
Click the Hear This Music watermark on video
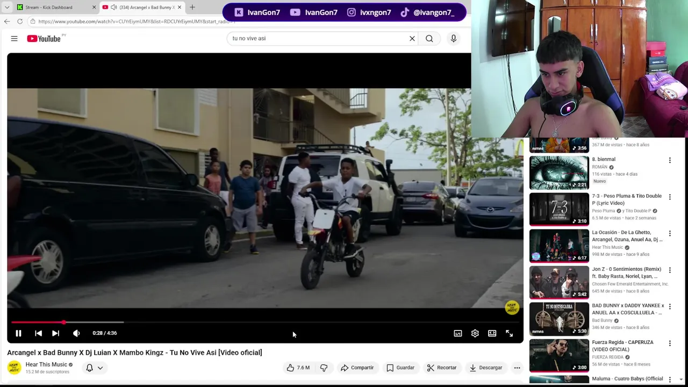click(x=512, y=308)
